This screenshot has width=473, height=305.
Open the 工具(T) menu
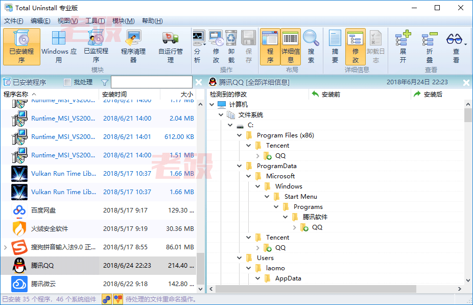point(95,21)
